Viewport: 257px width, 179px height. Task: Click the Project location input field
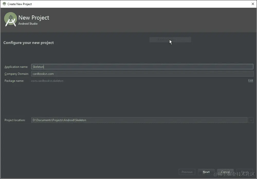(x=139, y=120)
